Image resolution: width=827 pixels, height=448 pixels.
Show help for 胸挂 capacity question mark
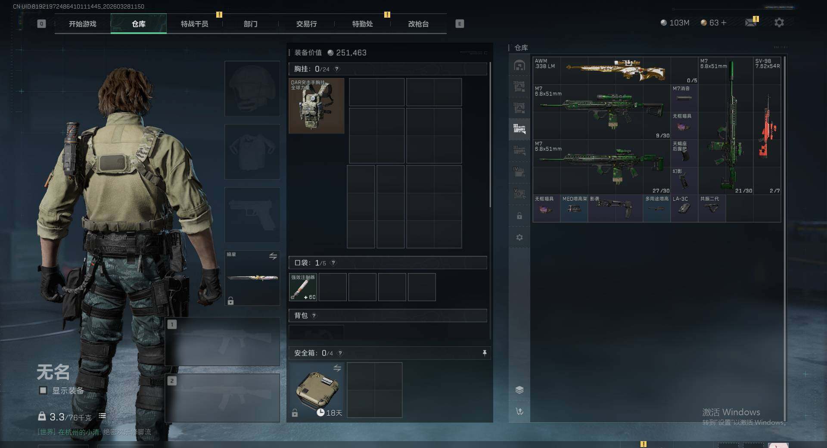337,69
